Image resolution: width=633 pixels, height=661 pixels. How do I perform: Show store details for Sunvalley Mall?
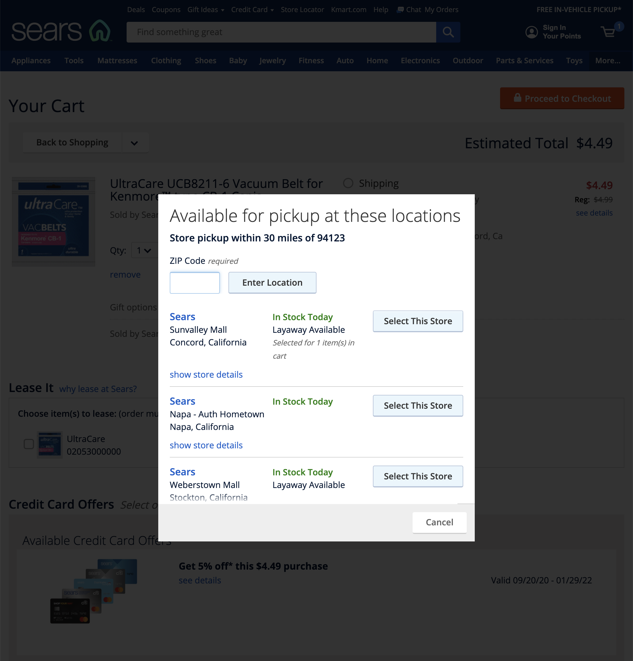206,374
